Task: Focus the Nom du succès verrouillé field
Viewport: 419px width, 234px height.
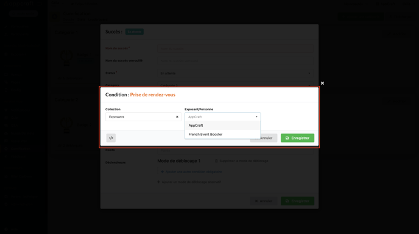Action: (235, 61)
